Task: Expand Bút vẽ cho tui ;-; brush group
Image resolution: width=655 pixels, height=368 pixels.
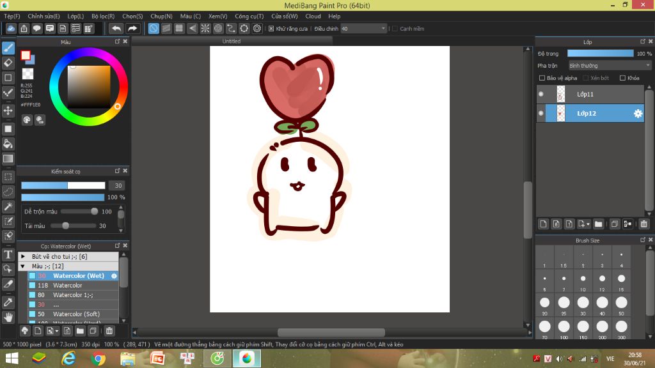Action: (x=23, y=257)
